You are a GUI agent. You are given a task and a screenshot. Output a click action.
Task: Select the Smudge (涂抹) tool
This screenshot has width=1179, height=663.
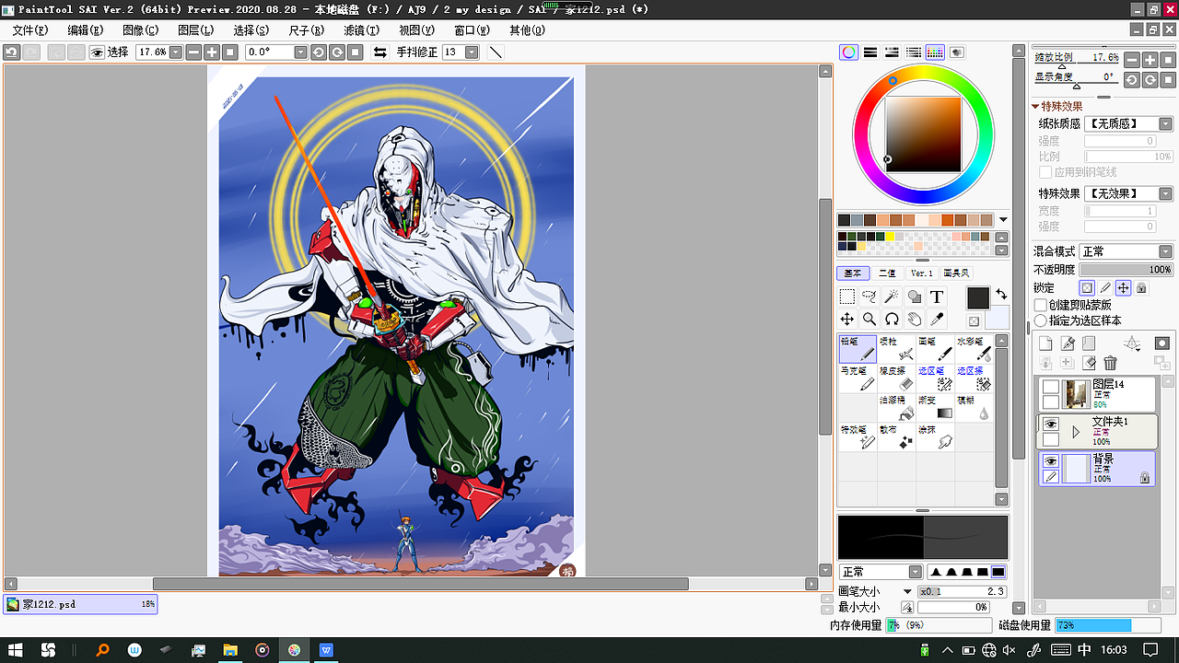point(935,437)
